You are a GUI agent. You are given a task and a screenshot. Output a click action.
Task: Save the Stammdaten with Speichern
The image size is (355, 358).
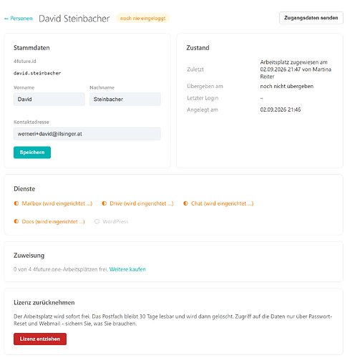[x=32, y=153]
